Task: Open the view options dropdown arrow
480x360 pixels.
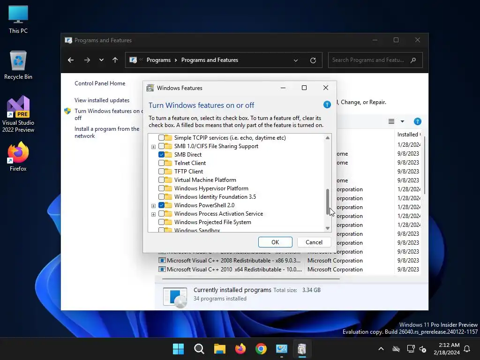Action: (402, 121)
